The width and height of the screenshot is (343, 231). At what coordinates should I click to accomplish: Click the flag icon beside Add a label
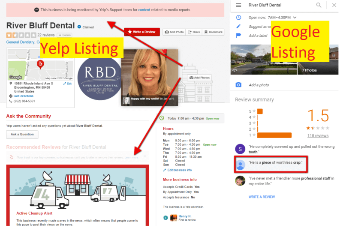pyautogui.click(x=238, y=35)
